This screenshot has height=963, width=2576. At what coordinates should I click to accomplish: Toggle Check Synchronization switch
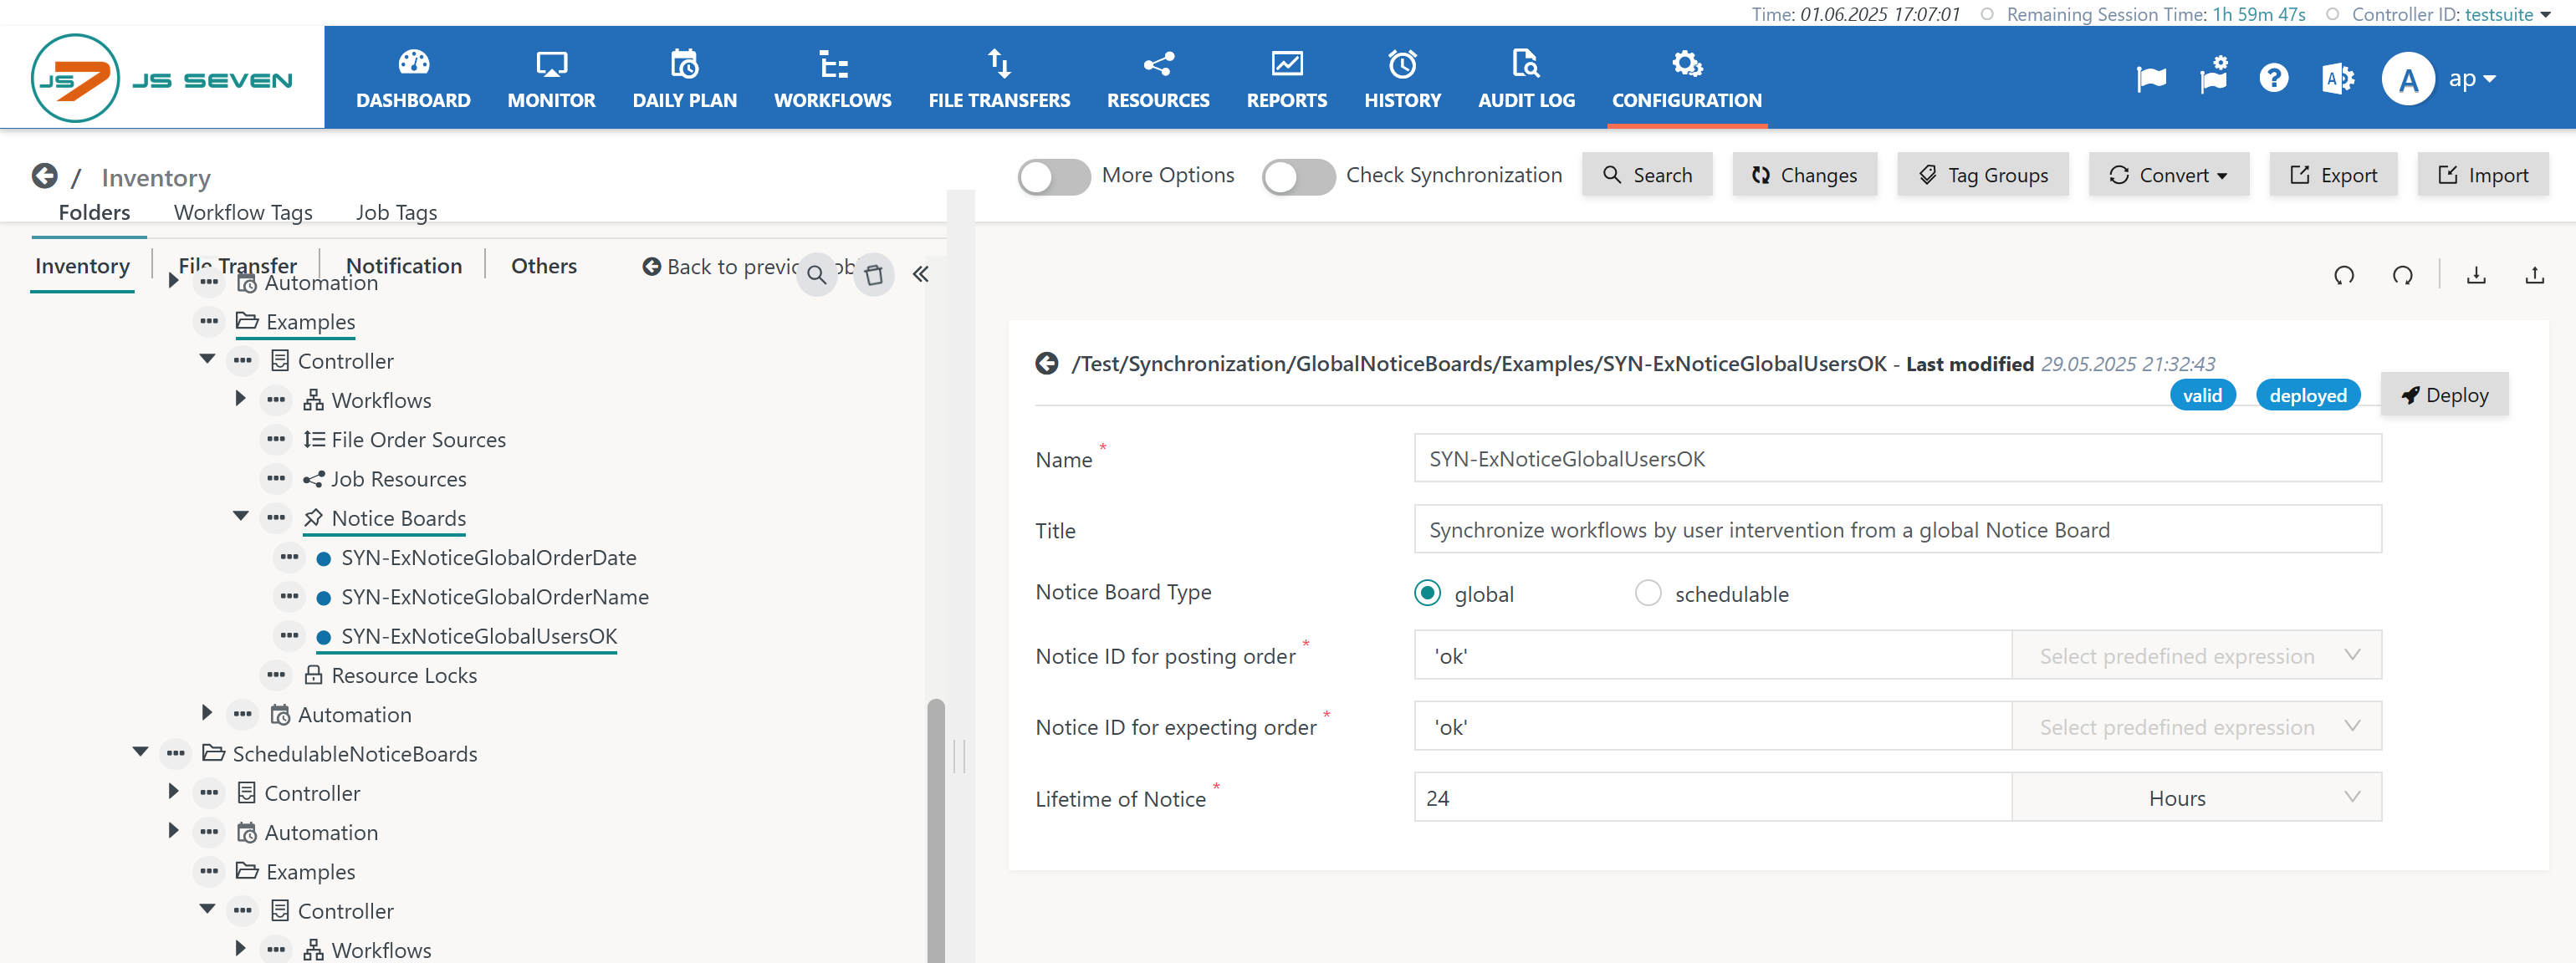(1298, 176)
